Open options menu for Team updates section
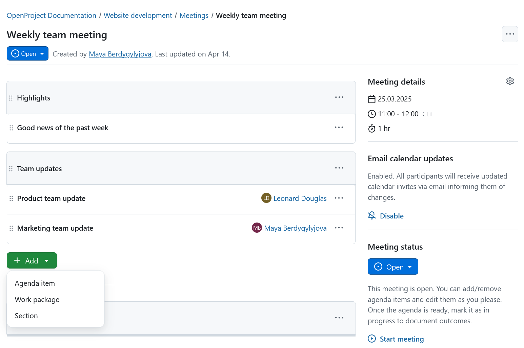The image size is (524, 348). [339, 168]
